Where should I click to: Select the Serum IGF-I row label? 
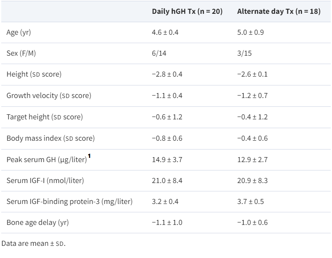pyautogui.click(x=45, y=181)
